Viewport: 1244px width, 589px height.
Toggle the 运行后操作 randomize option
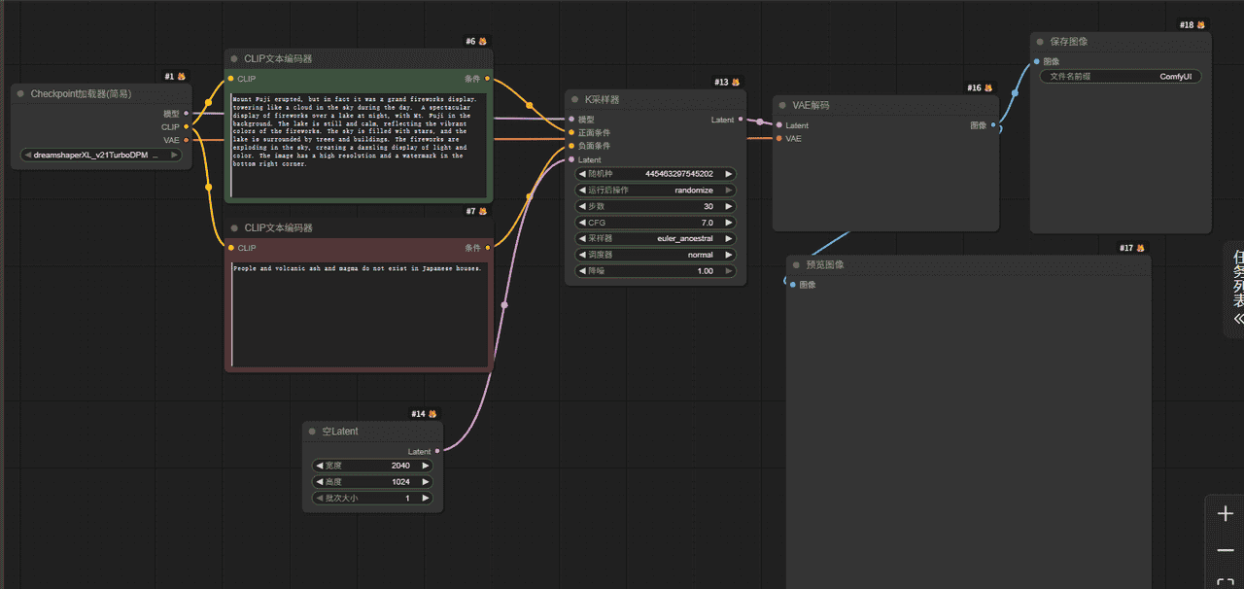click(656, 191)
